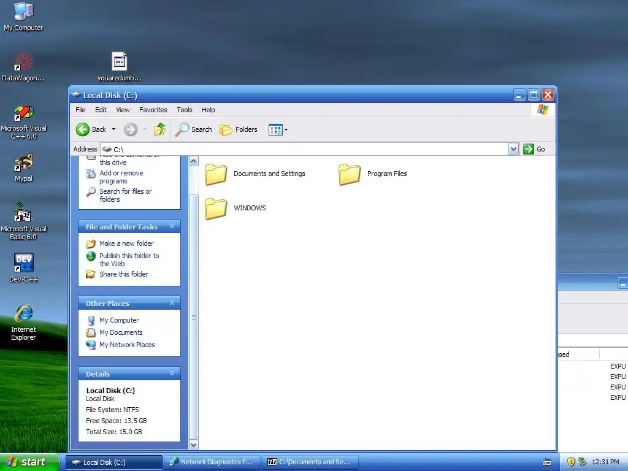Click the security shield tray icon

coord(571,462)
